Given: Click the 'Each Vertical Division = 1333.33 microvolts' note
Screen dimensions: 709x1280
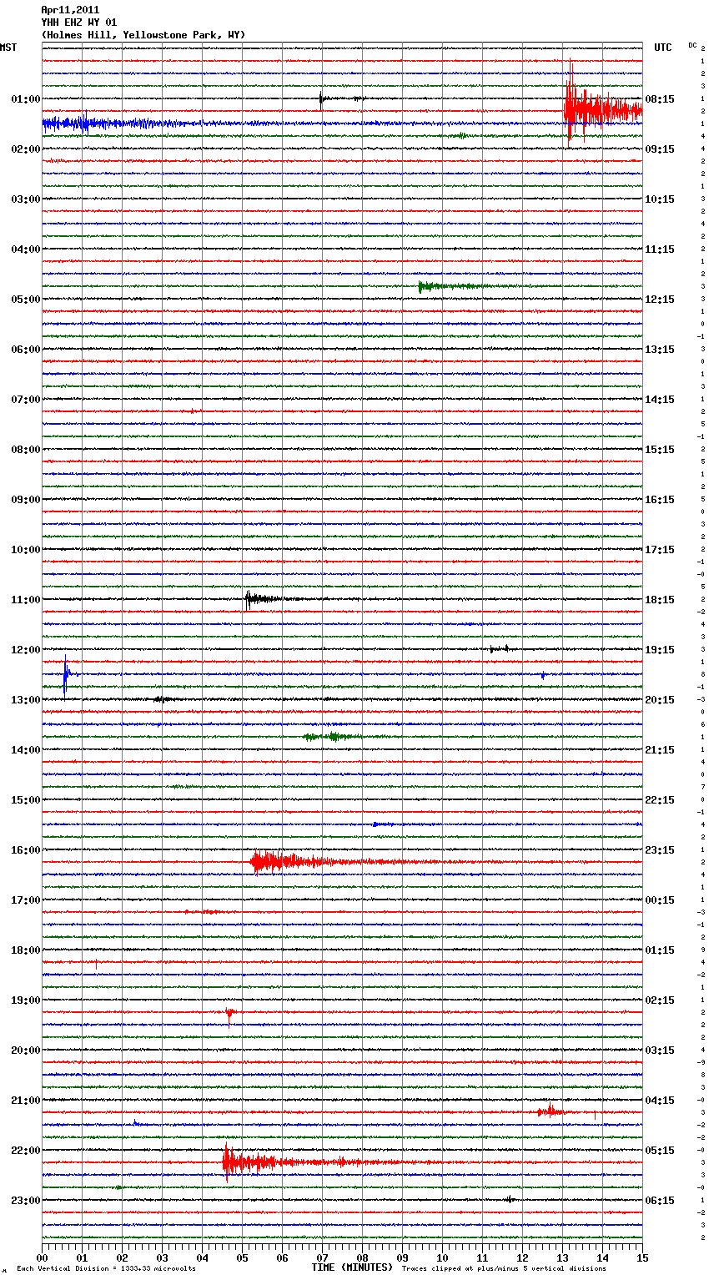Looking at the screenshot, I should pos(106,1269).
